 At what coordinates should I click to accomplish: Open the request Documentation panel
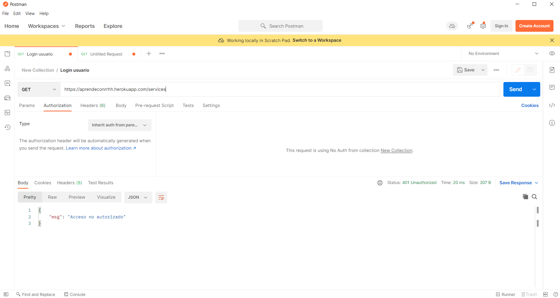552,70
